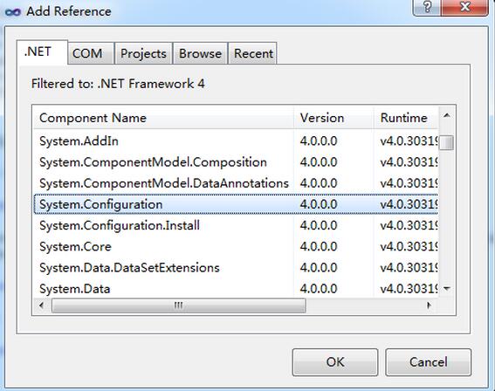Click the Add Reference title bar icon
Viewport: 495px width, 391px height.
pos(13,12)
